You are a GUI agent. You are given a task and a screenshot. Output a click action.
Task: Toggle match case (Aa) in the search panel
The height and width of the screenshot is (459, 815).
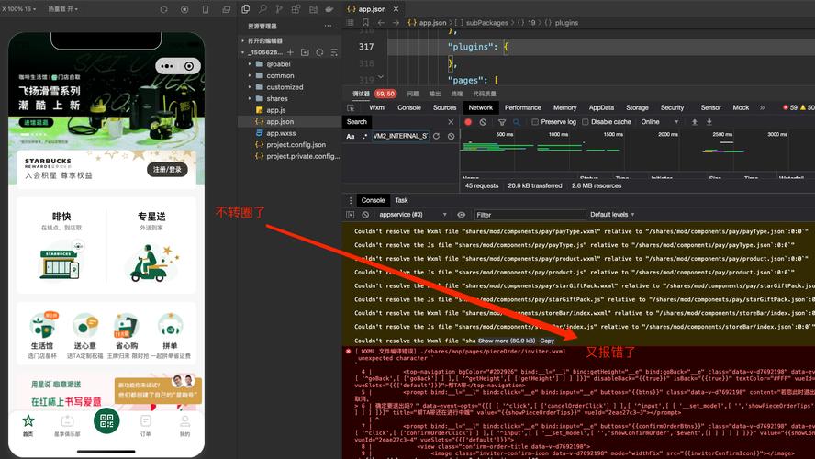351,136
